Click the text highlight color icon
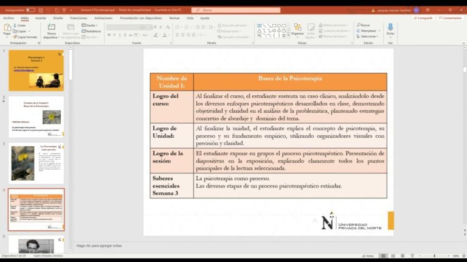The height and width of the screenshot is (262, 467). click(x=156, y=35)
